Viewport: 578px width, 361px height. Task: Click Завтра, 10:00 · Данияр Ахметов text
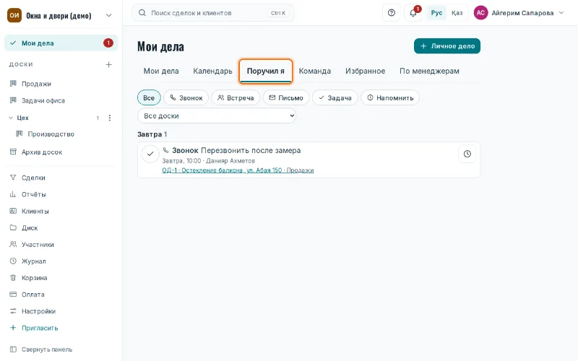pyautogui.click(x=208, y=161)
